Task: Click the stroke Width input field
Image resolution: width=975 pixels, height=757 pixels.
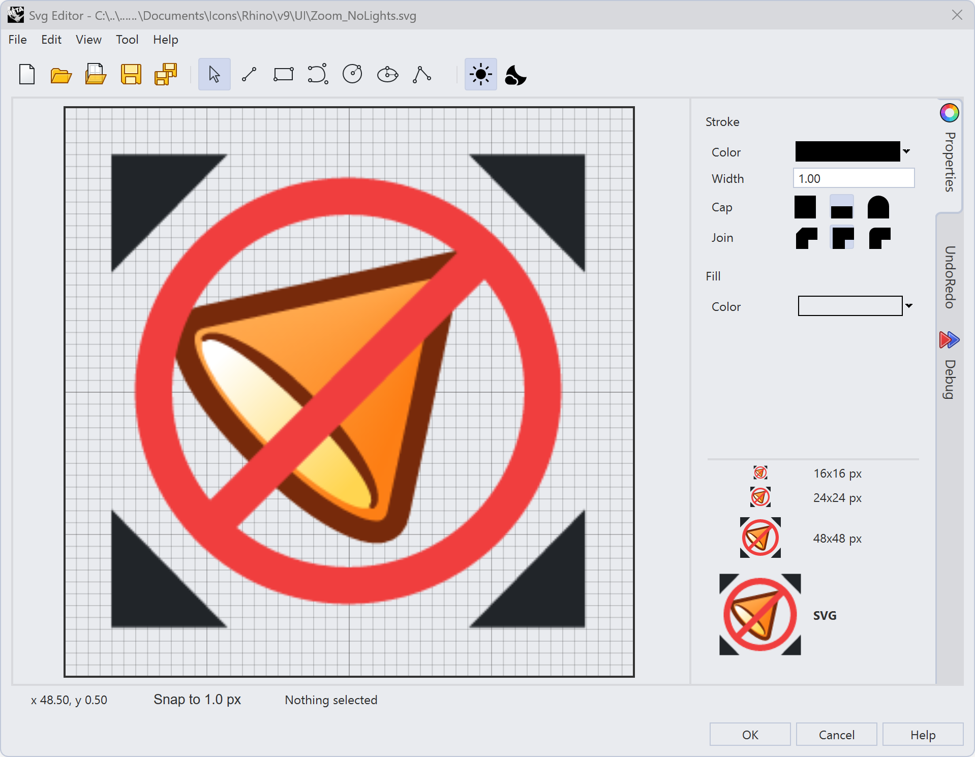Action: (854, 178)
